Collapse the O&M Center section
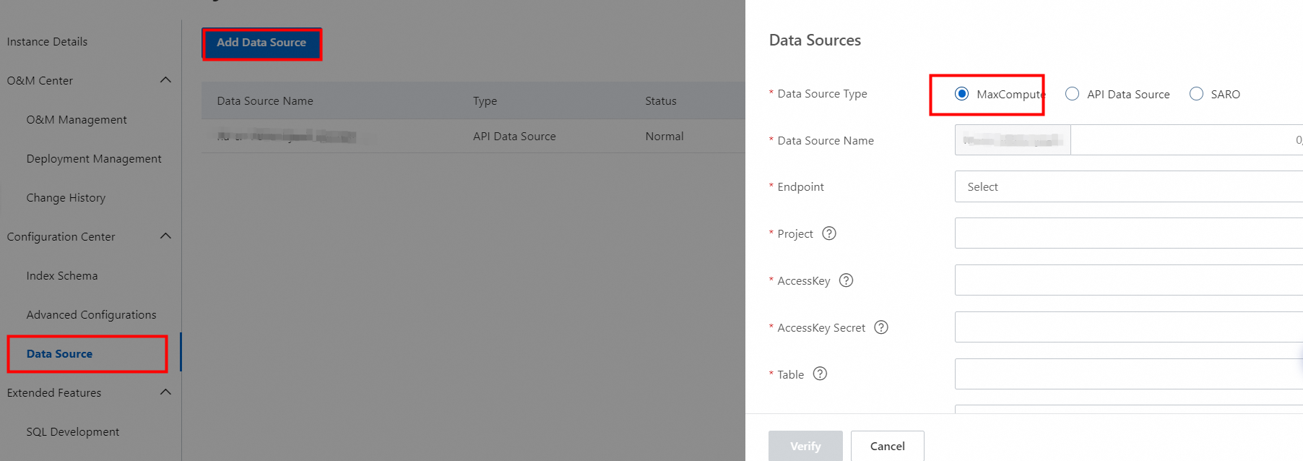This screenshot has width=1303, height=461. (x=165, y=80)
